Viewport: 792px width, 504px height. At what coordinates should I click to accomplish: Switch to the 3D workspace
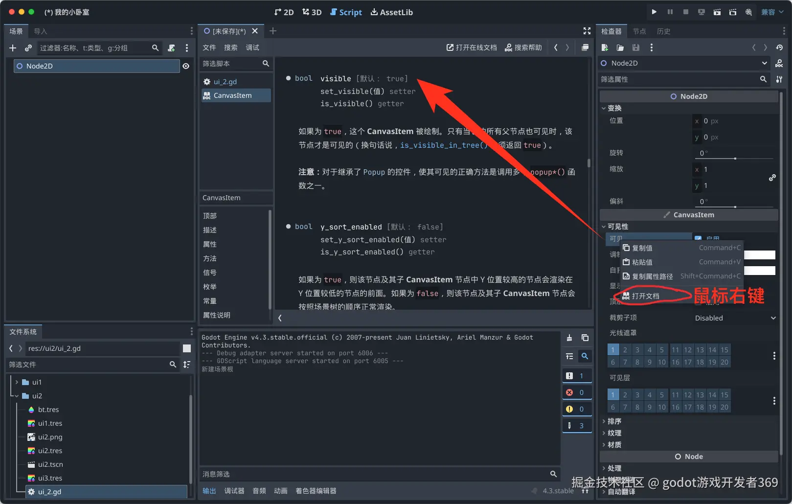[312, 12]
